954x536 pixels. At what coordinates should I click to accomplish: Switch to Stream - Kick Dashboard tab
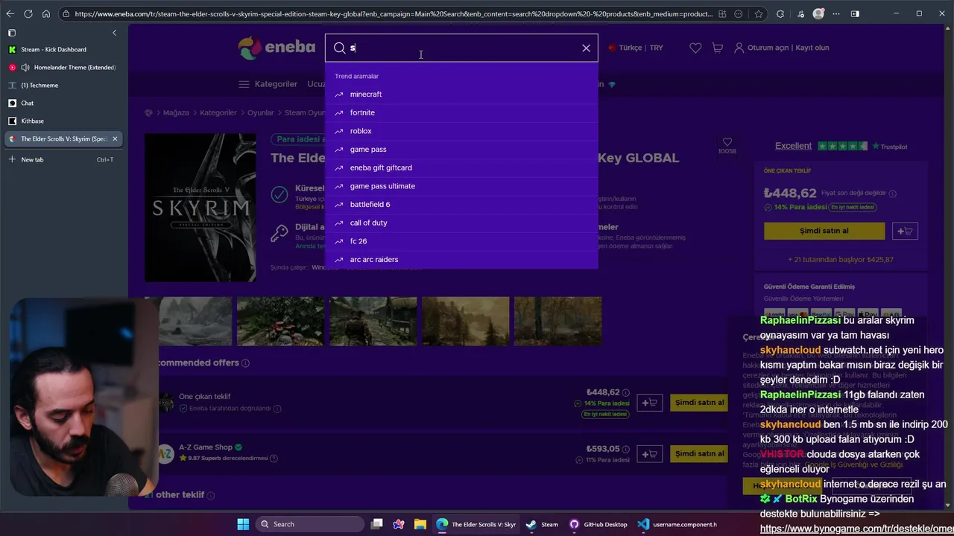(63, 49)
